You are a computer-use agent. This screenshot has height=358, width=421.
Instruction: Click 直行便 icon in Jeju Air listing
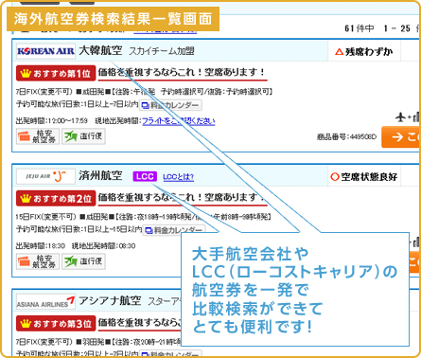83,261
